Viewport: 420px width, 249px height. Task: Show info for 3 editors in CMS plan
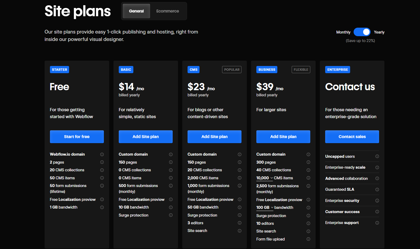(x=240, y=223)
